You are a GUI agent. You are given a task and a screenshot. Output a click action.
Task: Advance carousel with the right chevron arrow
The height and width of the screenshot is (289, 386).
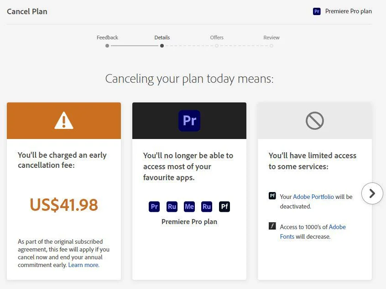(x=372, y=193)
